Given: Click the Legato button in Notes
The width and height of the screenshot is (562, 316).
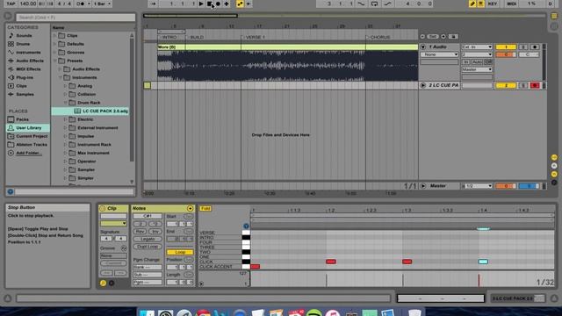Looking at the screenshot, I should point(148,239).
